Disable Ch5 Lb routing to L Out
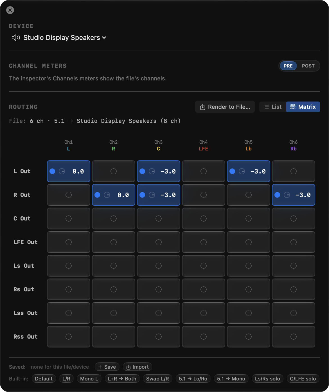Viewport: 329px width, 392px height. point(232,171)
